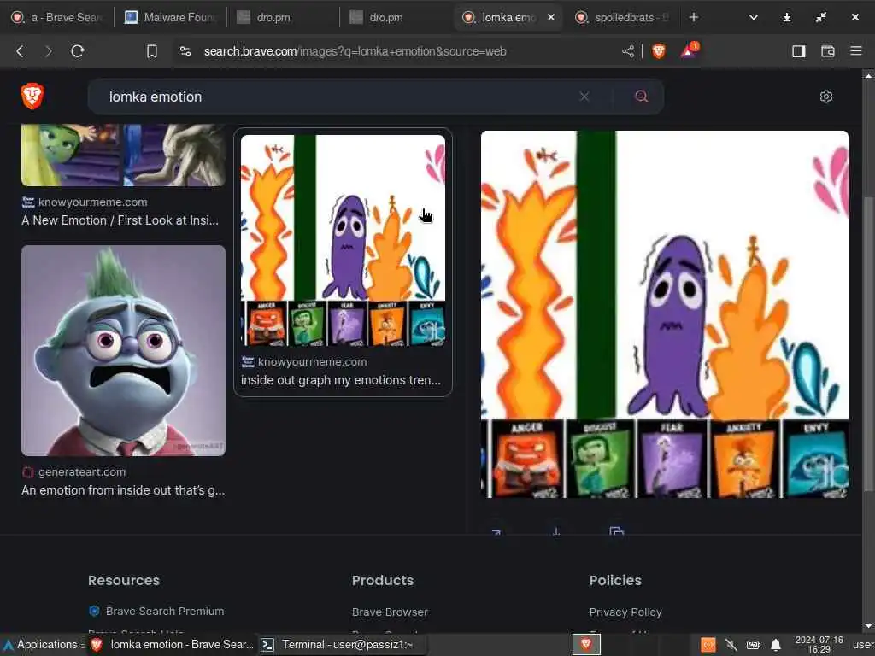The height and width of the screenshot is (656, 875).
Task: Open image in new tab icon
Action: [496, 531]
